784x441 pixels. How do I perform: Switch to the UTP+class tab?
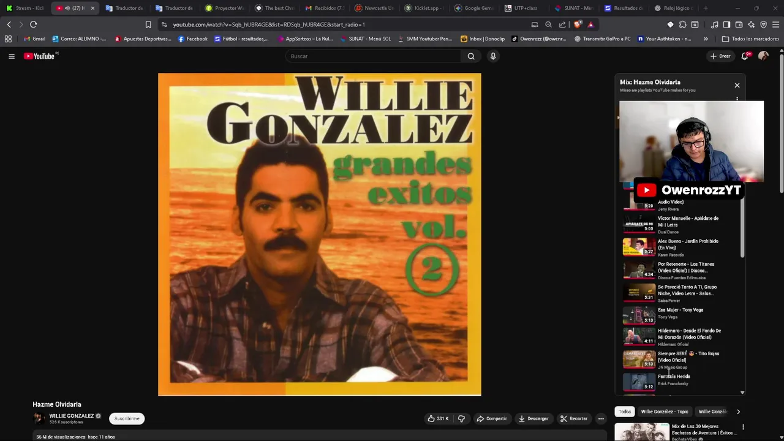524,8
